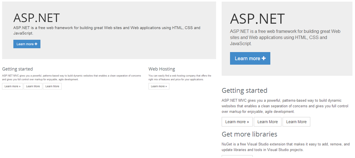Screen dimensions: 355x158
Task: Select the Web Hosting heading
Action: pos(161,69)
